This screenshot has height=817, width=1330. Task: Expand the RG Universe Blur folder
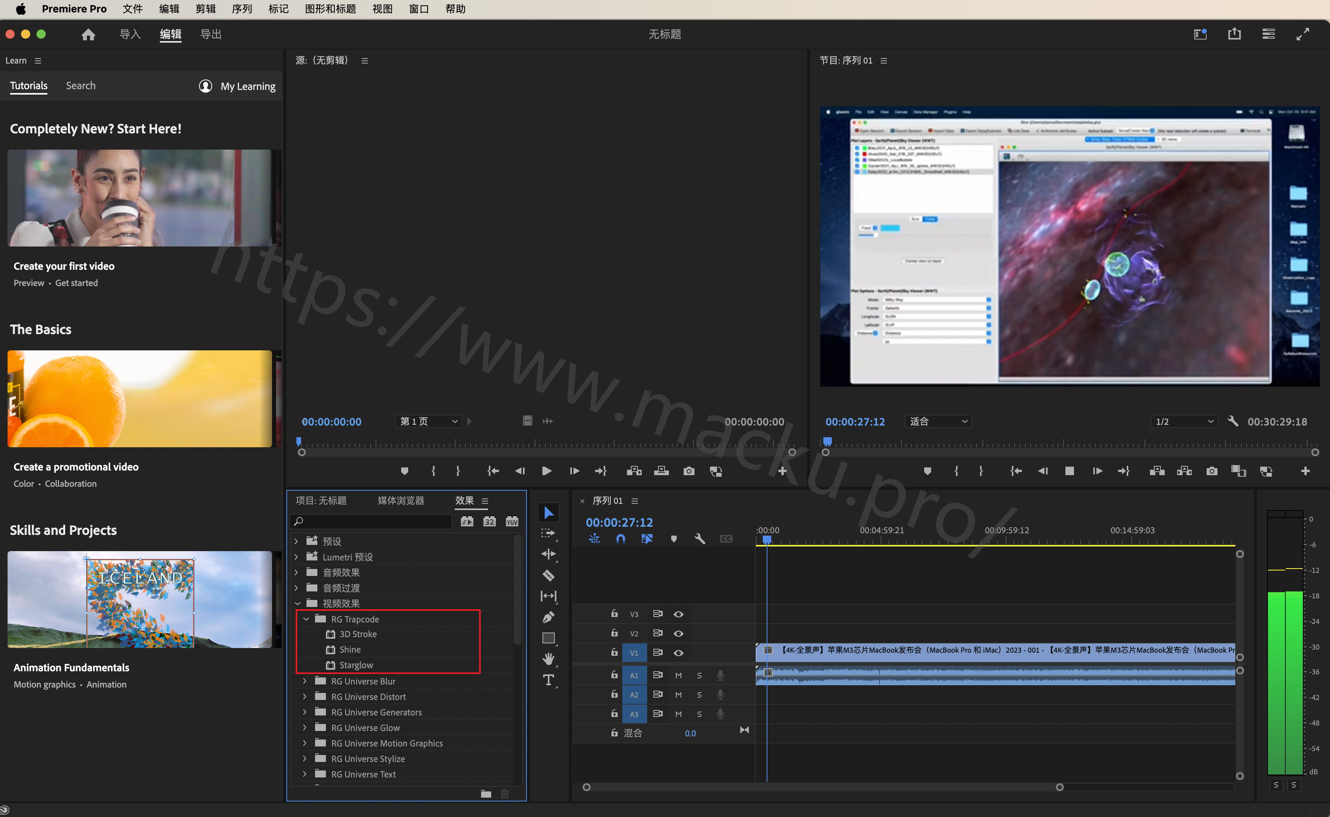tap(305, 681)
